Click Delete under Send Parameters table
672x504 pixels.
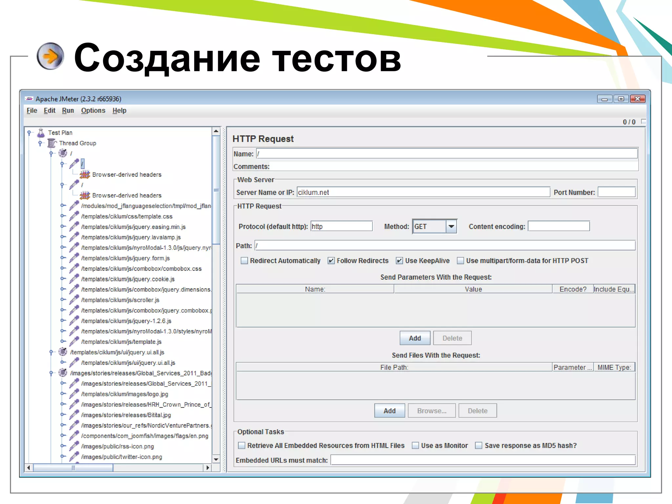[x=452, y=338]
